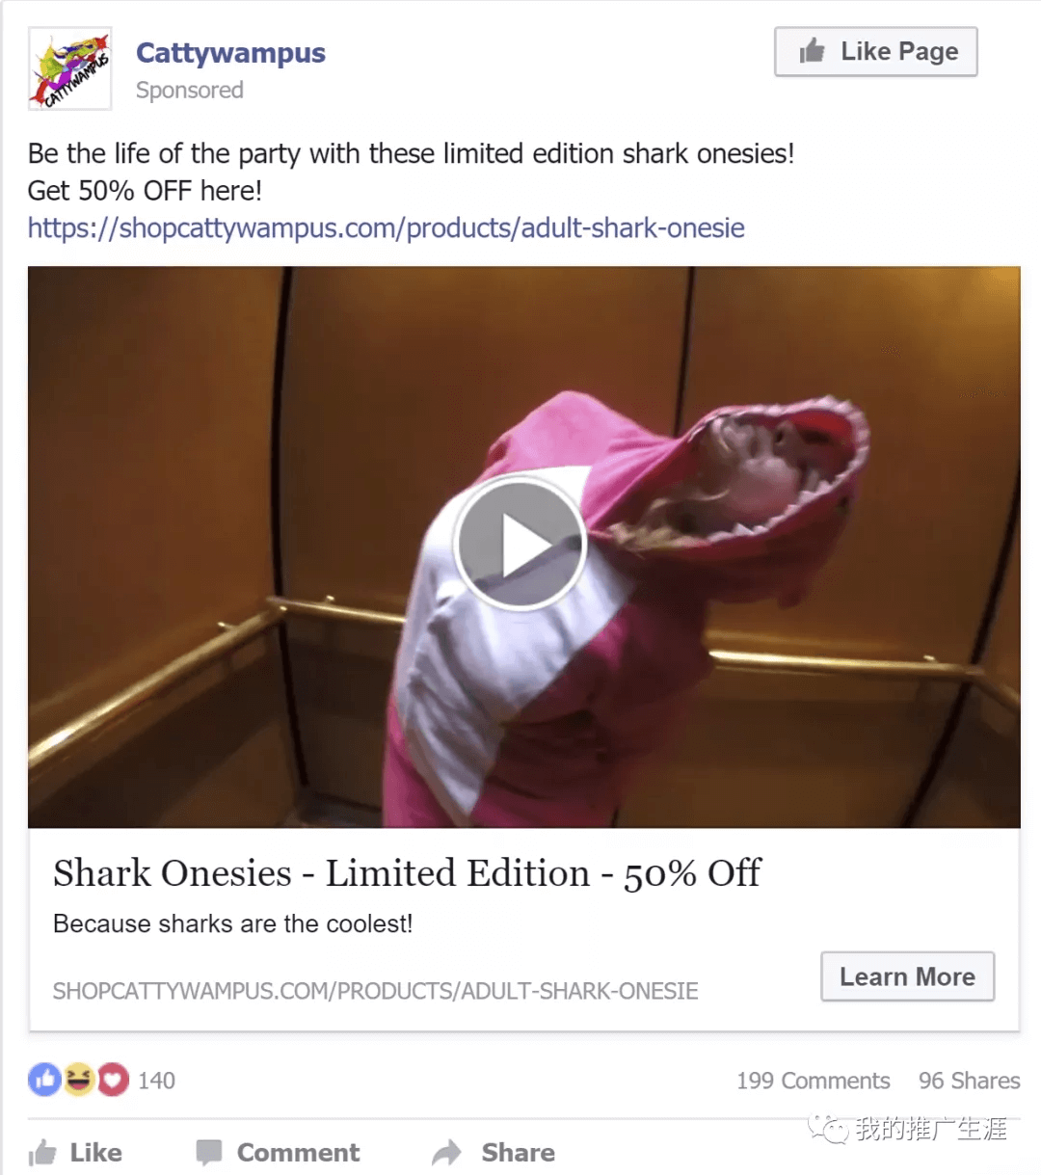1041x1175 pixels.
Task: Click the red Love heart reaction icon
Action: 113,1080
